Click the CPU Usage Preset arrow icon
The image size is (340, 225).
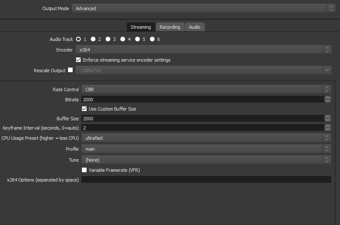(x=326, y=138)
